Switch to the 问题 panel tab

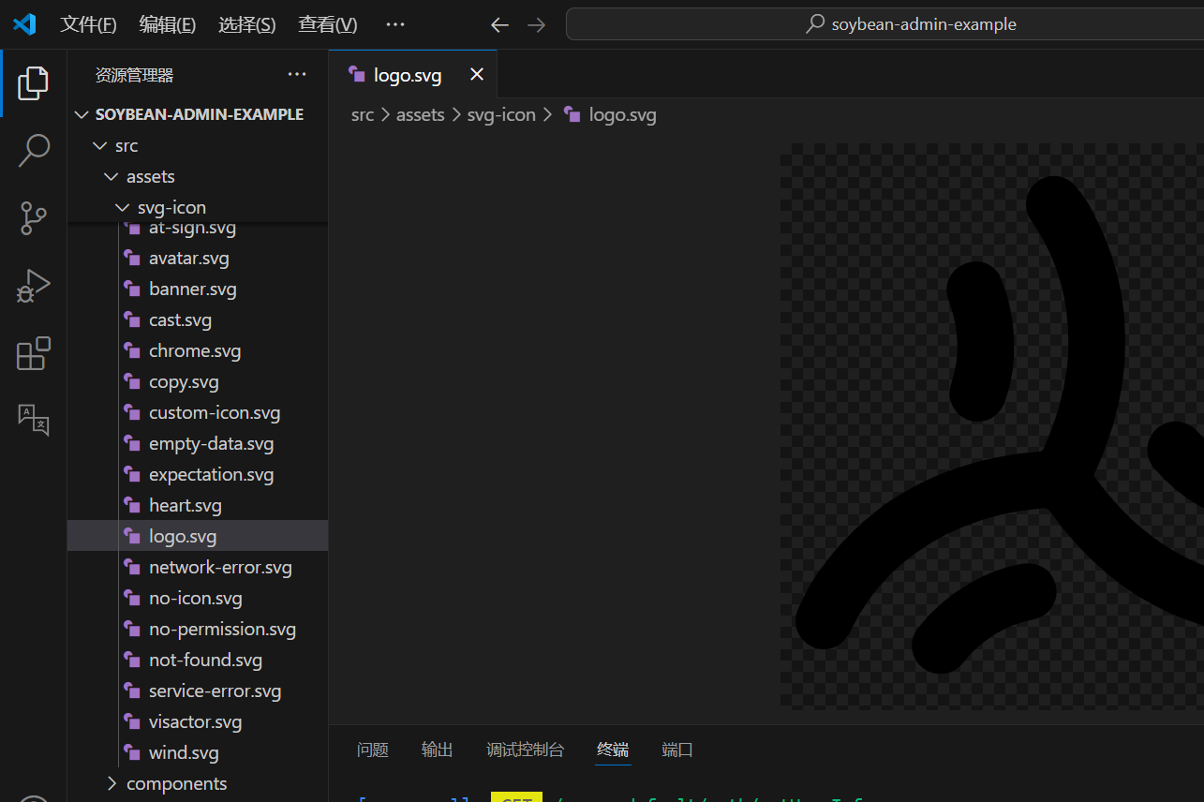pos(373,750)
